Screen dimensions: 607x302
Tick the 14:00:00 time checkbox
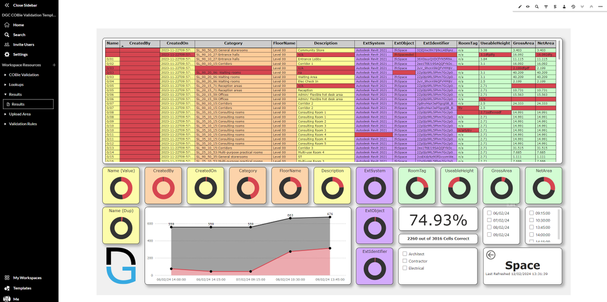click(531, 234)
